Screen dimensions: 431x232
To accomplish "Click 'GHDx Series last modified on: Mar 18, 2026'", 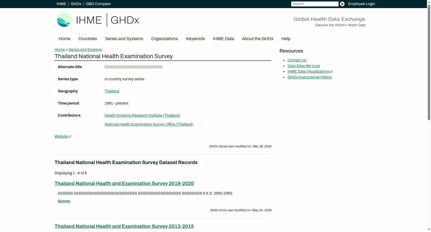I will [240, 146].
